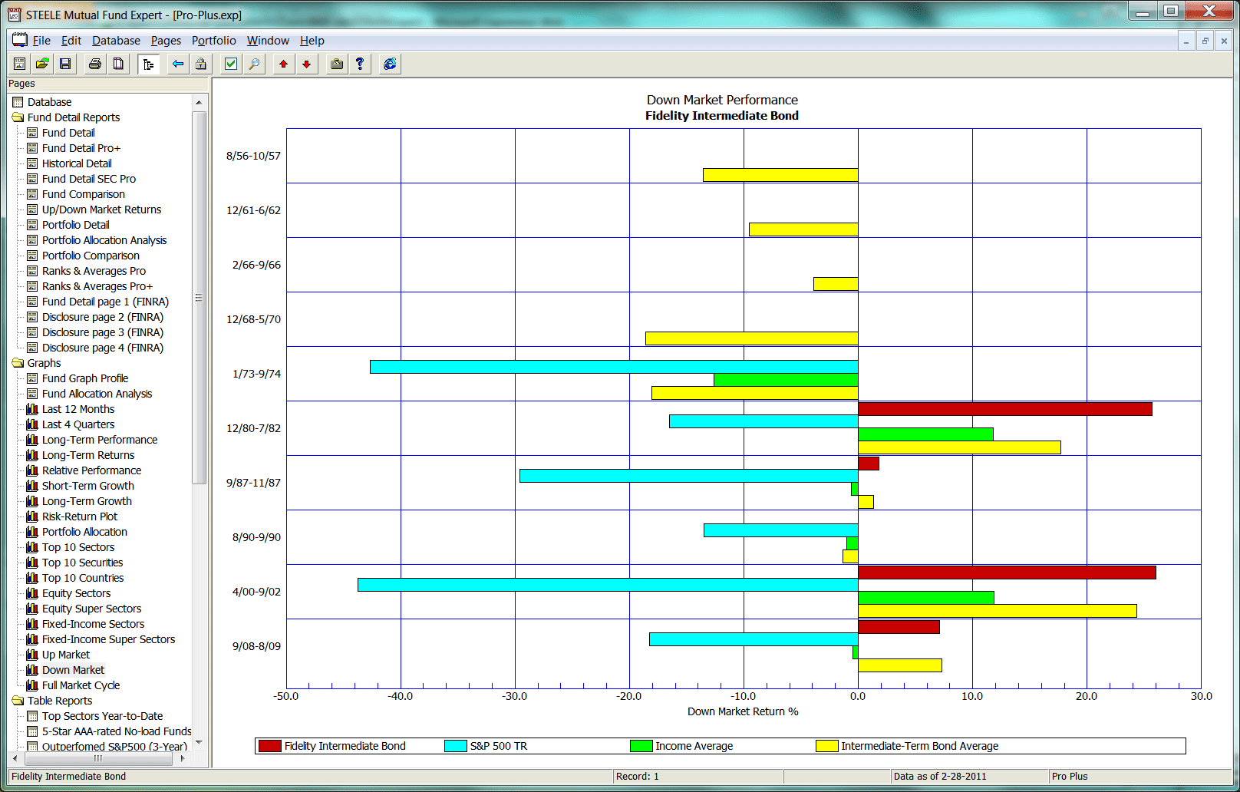
Task: Open the Fund Detail report page
Action: coord(68,133)
